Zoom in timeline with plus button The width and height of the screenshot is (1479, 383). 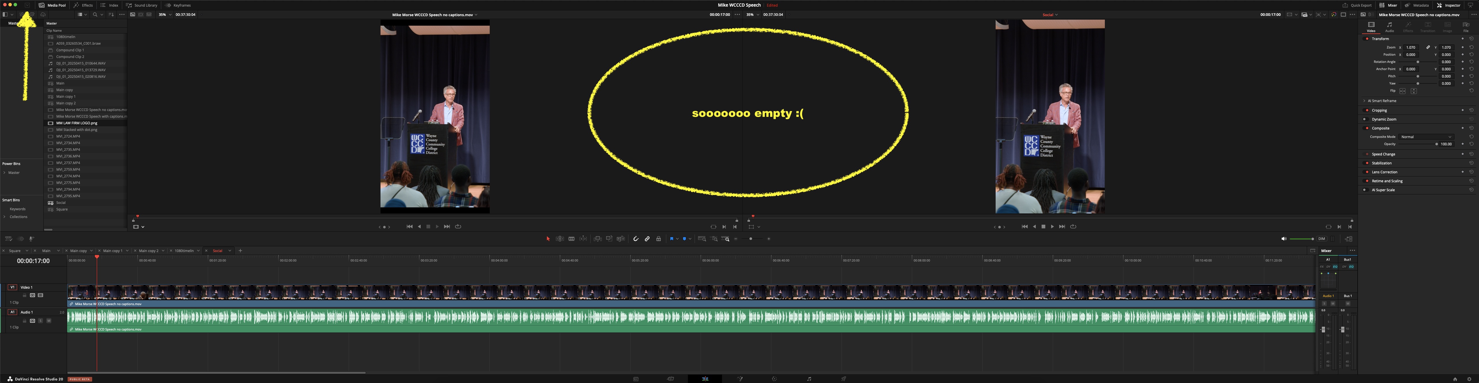[769, 239]
